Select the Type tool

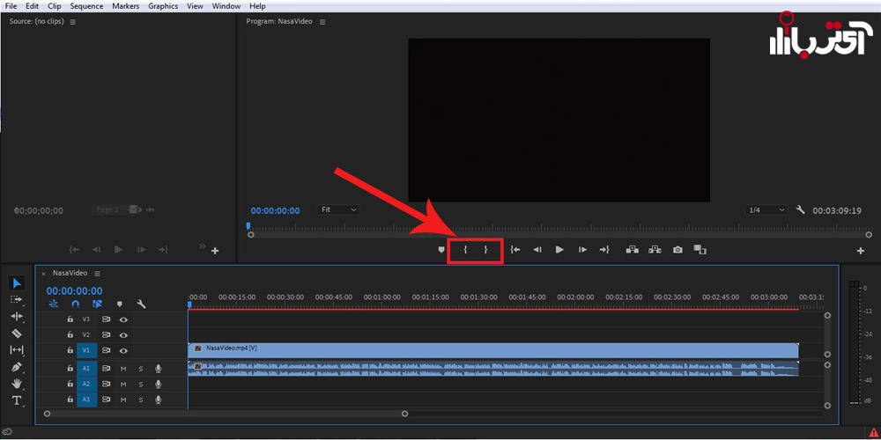(16, 400)
